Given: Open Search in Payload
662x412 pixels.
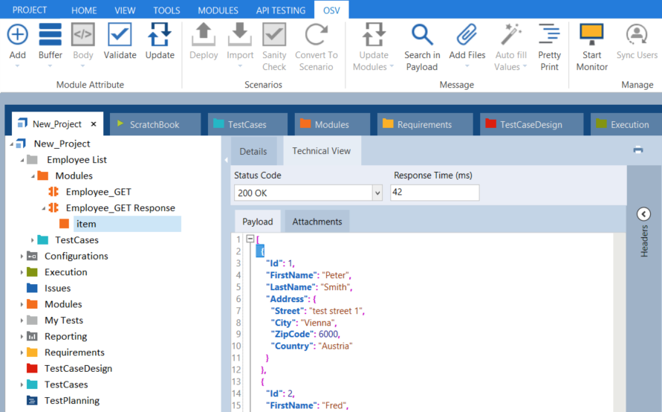Looking at the screenshot, I should point(422,36).
